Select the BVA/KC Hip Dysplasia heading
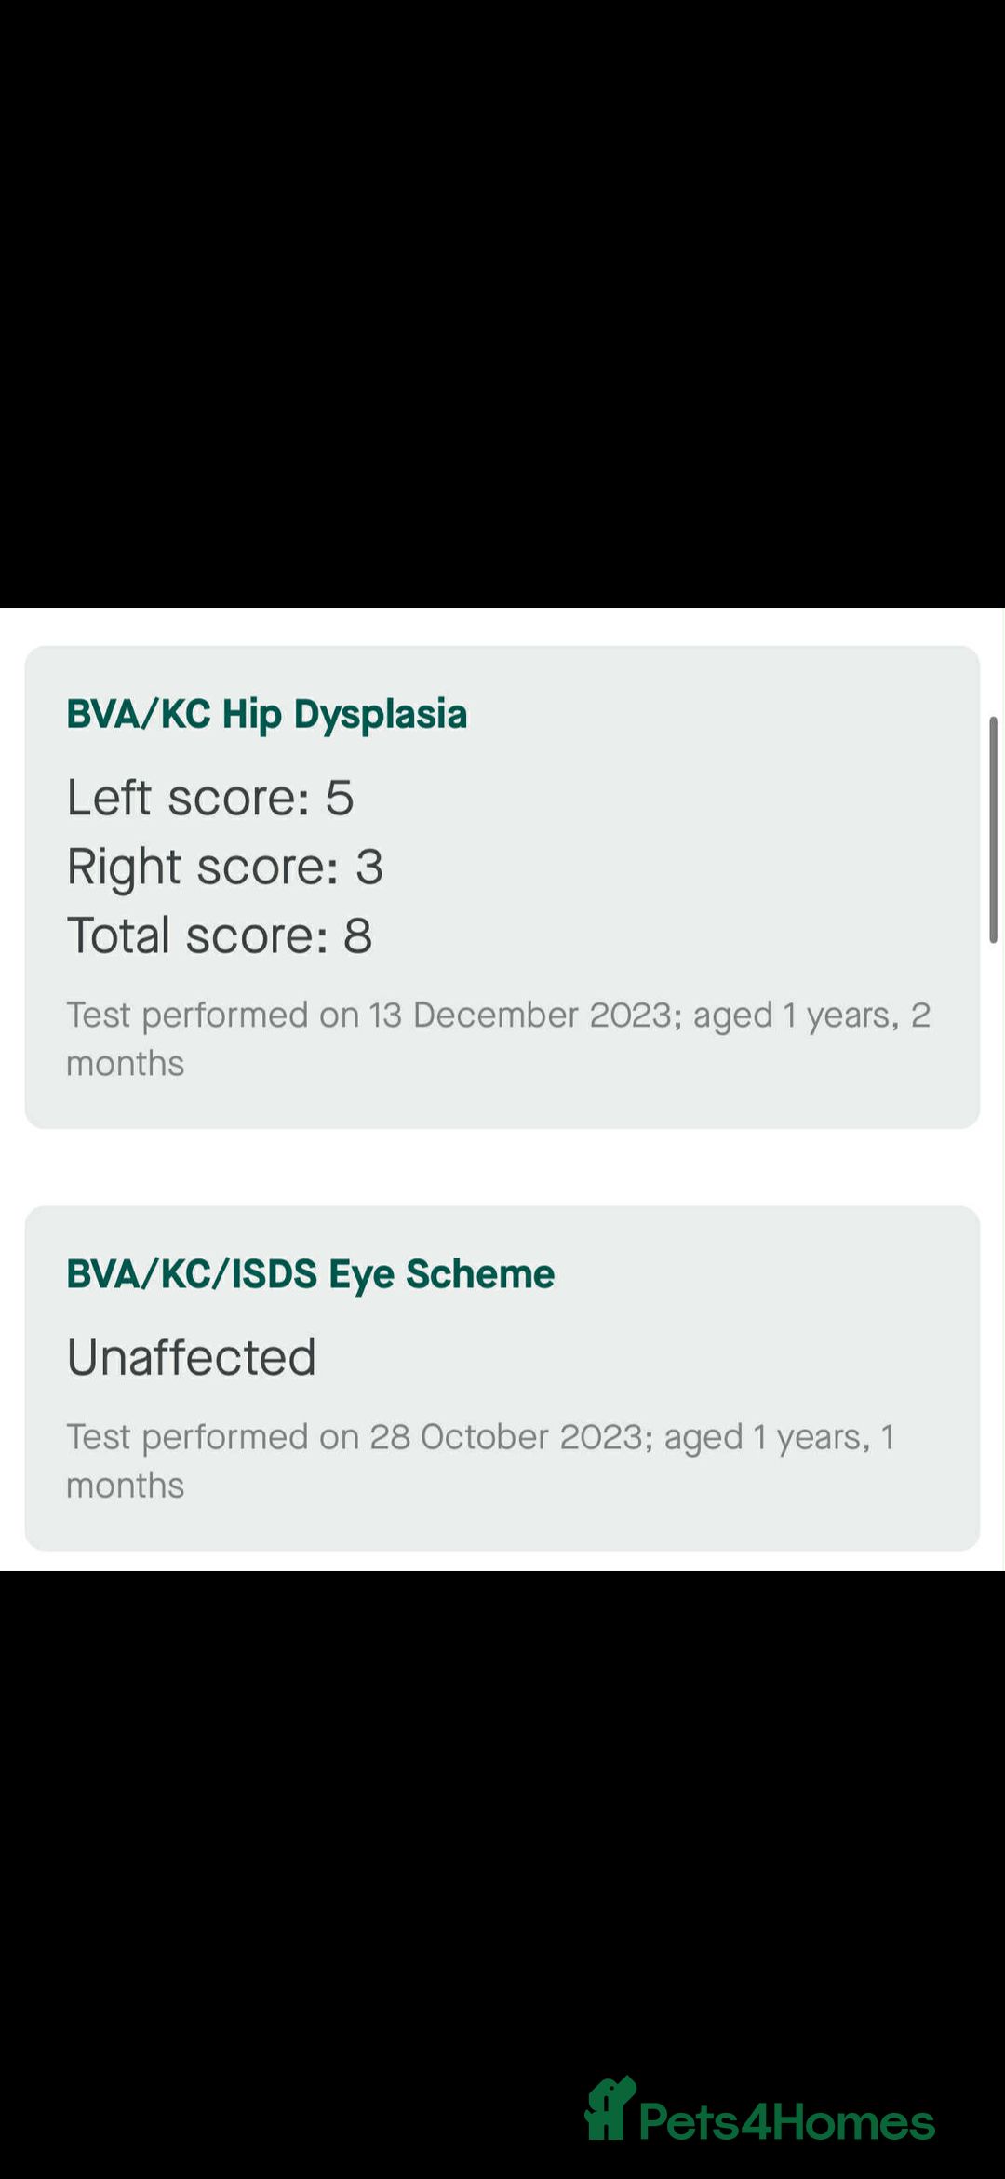 click(x=266, y=714)
